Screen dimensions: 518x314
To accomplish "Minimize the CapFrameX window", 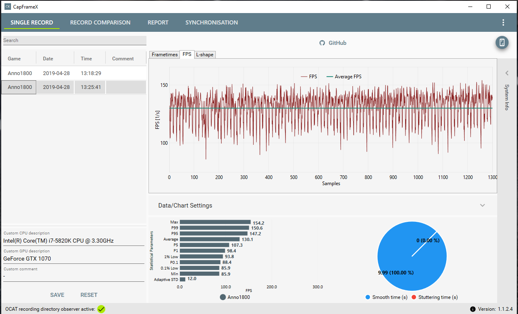I will tap(470, 7).
